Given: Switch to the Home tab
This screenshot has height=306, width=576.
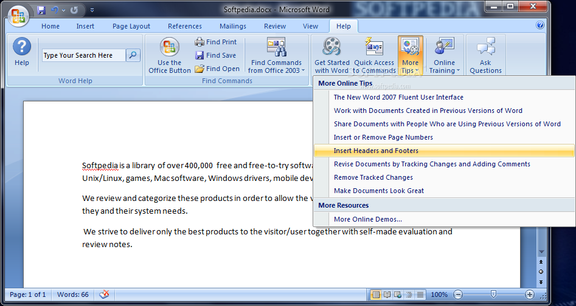Looking at the screenshot, I should 50,26.
